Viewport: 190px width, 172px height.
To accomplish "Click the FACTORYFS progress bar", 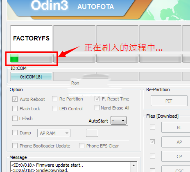I will pyautogui.click(x=31, y=58).
